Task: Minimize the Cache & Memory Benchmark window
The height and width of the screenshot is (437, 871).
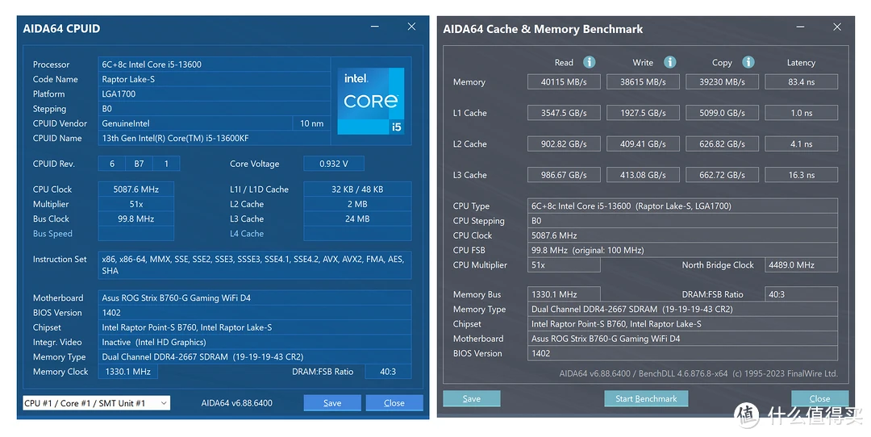Action: click(x=799, y=27)
